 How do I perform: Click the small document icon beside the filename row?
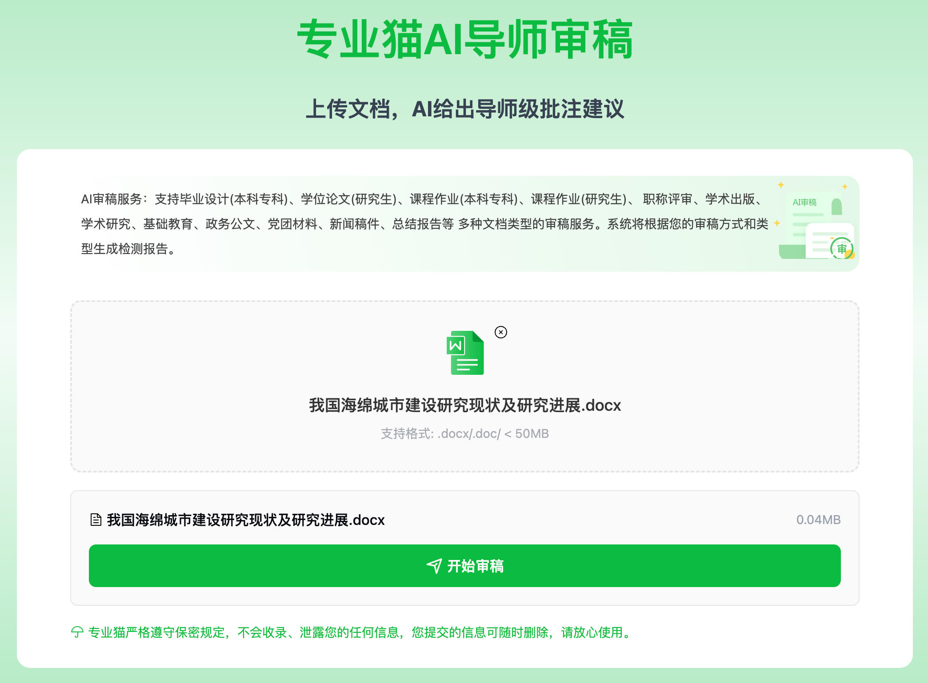[x=96, y=520]
